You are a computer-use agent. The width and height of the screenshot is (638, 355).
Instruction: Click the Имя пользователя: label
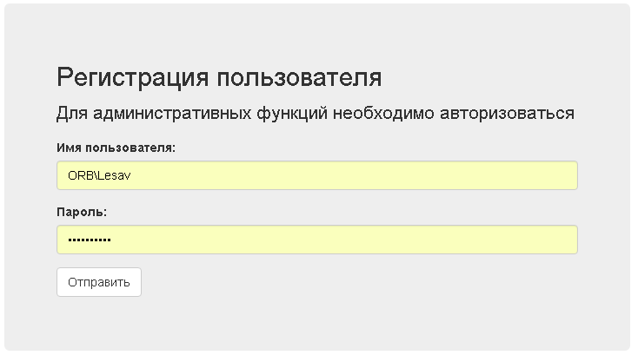pyautogui.click(x=116, y=148)
